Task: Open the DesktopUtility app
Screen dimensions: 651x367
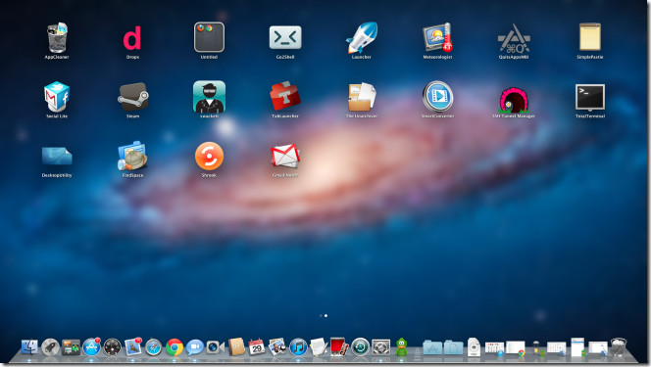Action: point(57,157)
